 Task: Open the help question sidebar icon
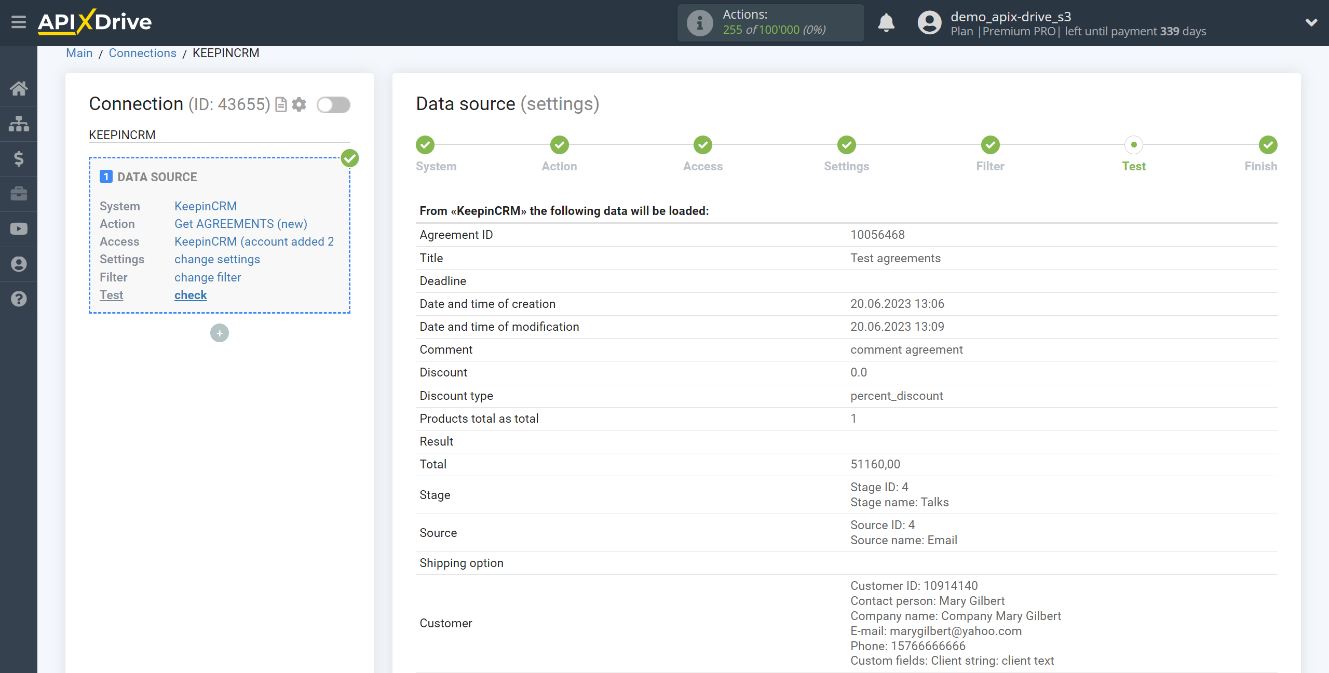tap(19, 299)
